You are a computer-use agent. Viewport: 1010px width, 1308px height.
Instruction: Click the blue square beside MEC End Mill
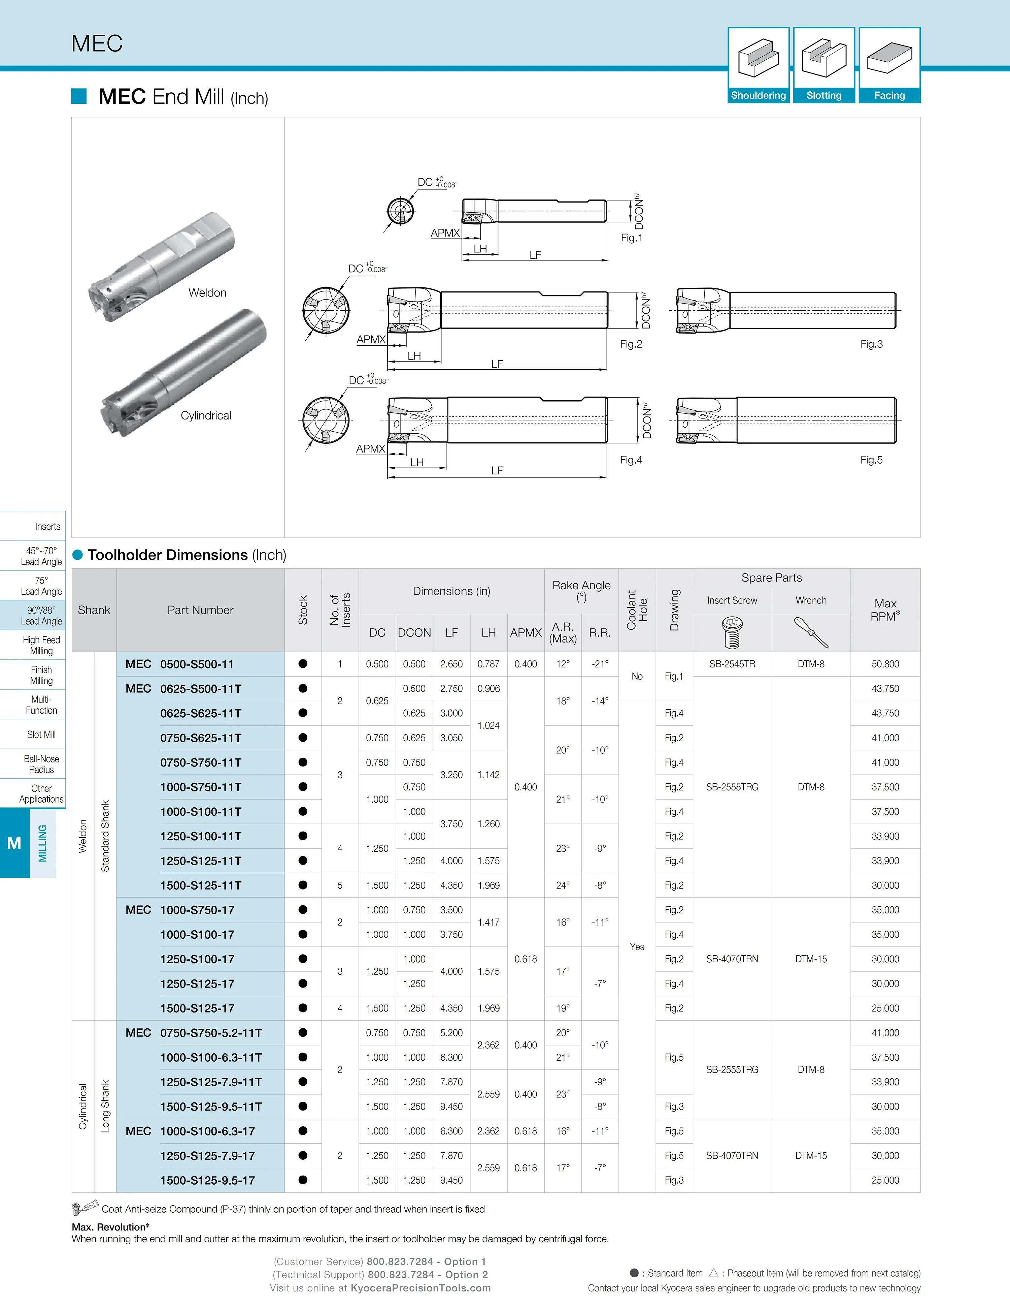[79, 96]
